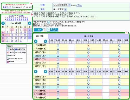
Task: Click the 次へ button
Action: click(x=40, y=30)
